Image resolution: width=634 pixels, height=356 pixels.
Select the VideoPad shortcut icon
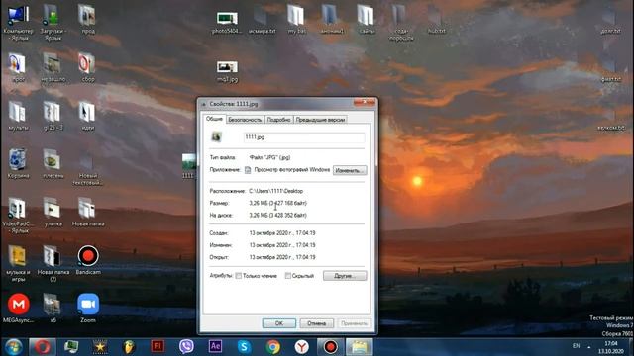pos(18,209)
